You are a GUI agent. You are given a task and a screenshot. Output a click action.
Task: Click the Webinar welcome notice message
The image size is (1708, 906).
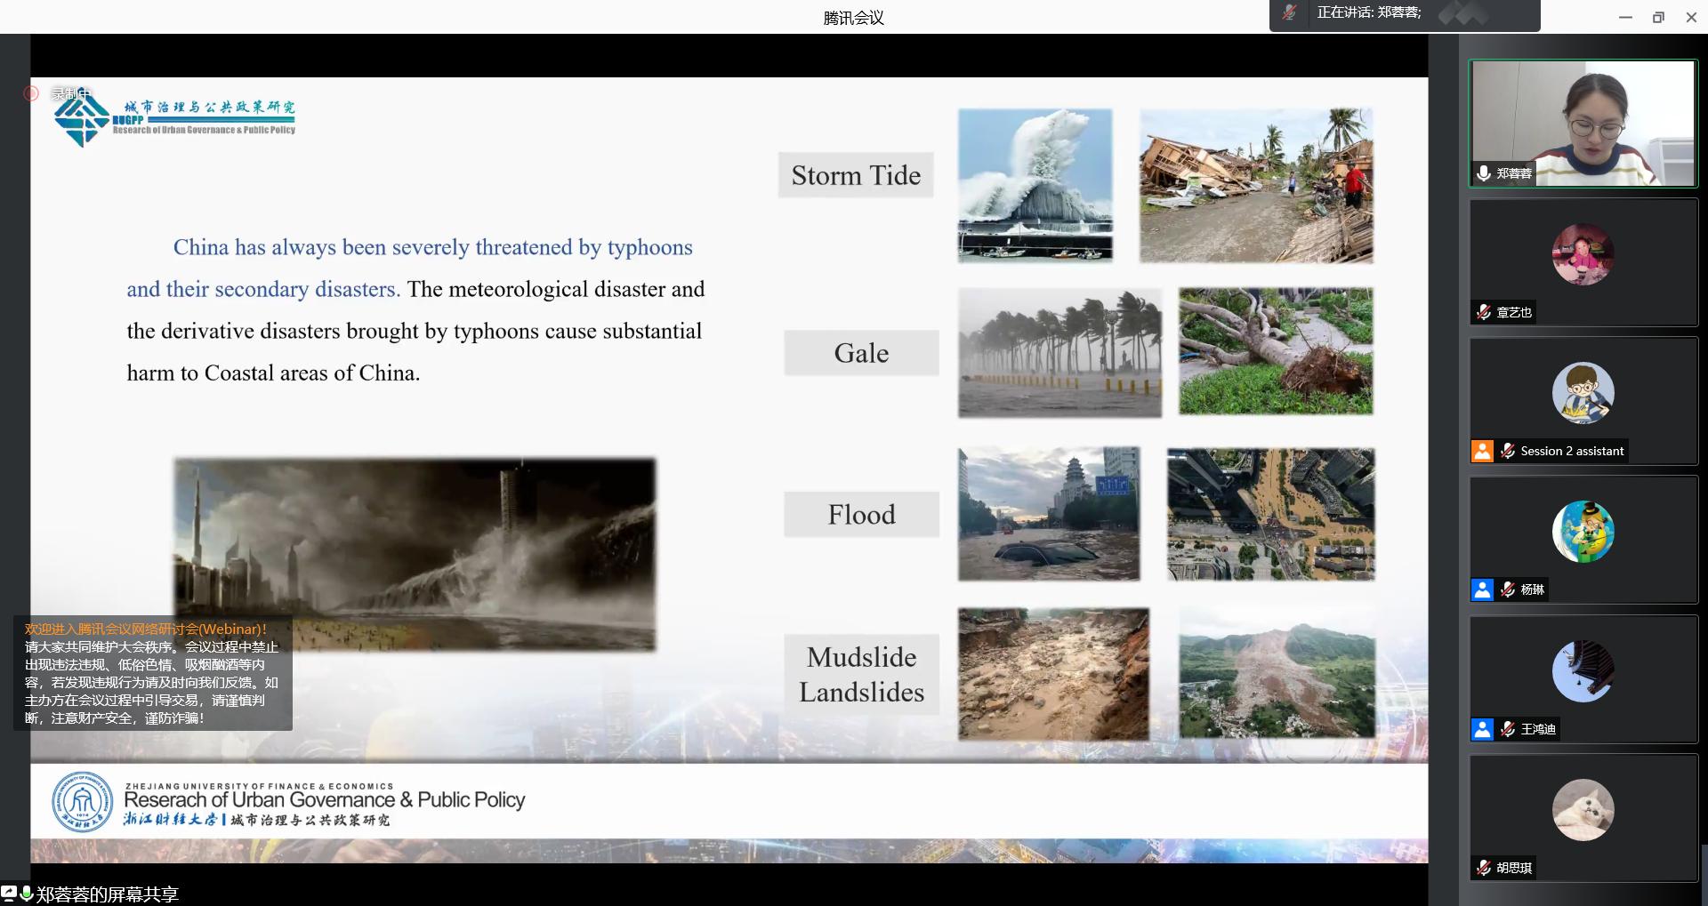(152, 674)
